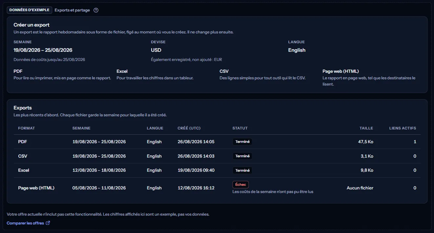The width and height of the screenshot is (434, 233).
Task: Choose the PDF format under Créer un export
Action: [62, 74]
